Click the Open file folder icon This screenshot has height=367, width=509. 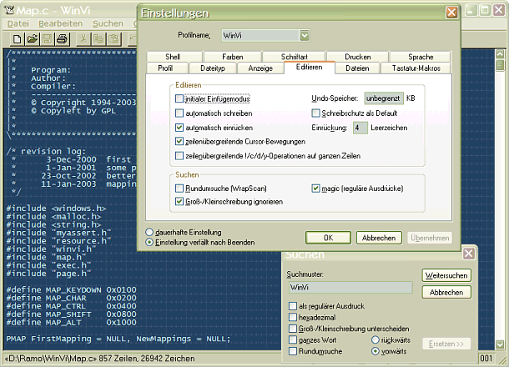tap(33, 39)
